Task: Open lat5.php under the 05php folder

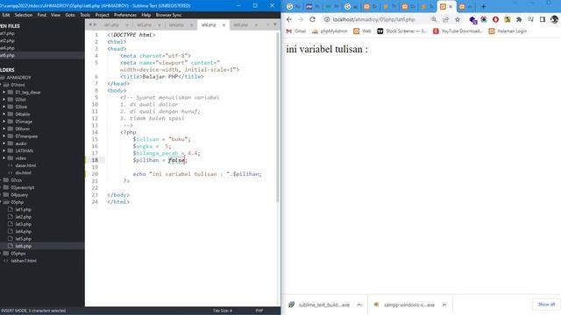Action: pos(24,239)
